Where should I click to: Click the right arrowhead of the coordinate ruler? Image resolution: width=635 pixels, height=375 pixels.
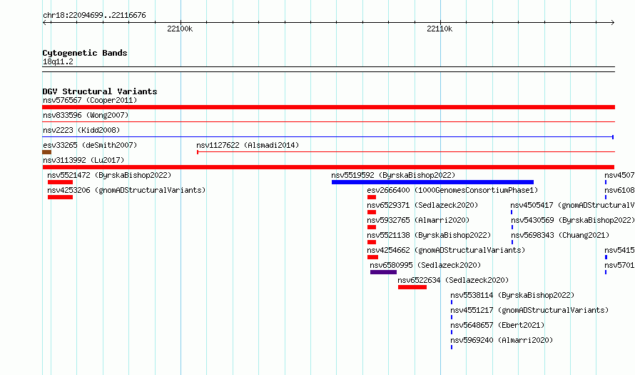tap(613, 22)
